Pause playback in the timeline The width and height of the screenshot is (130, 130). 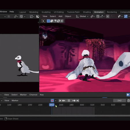tap(69, 101)
